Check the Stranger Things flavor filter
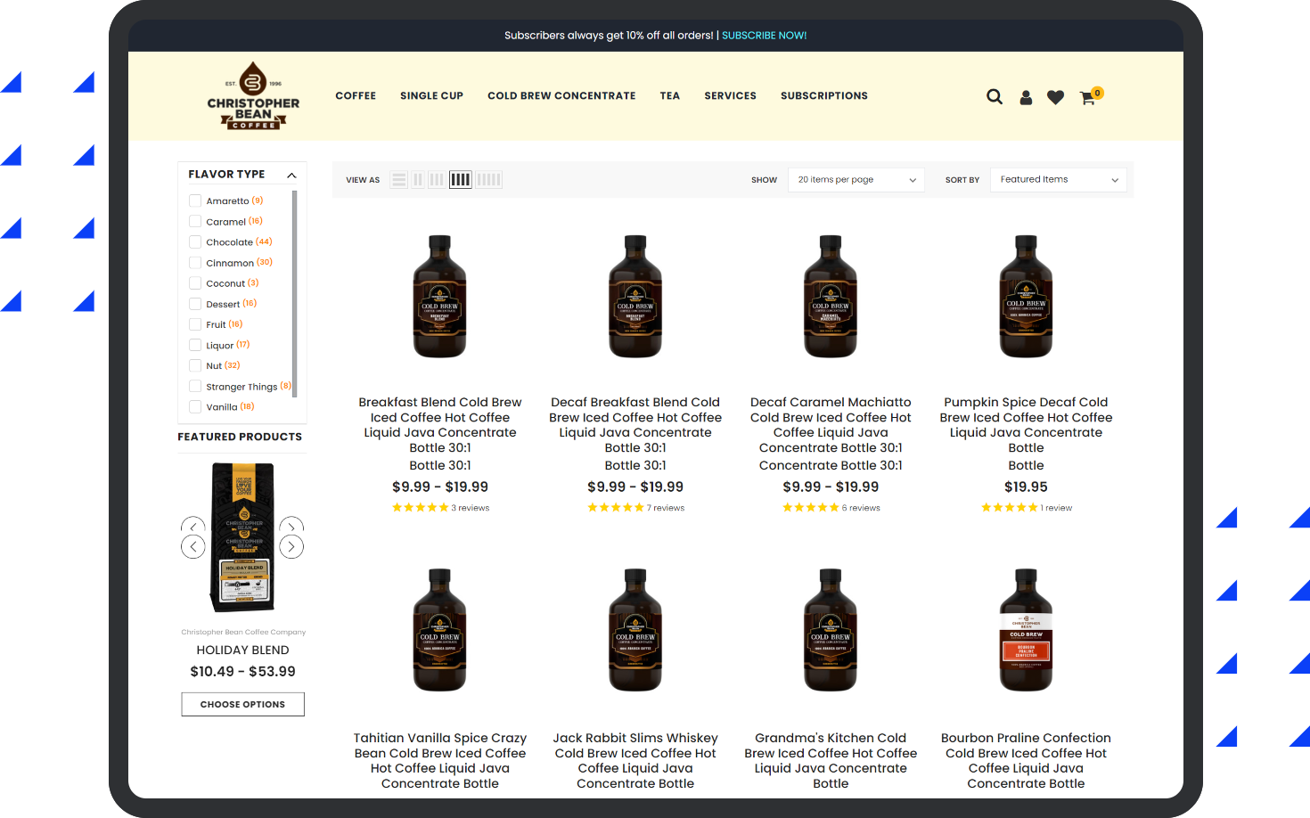 click(195, 386)
